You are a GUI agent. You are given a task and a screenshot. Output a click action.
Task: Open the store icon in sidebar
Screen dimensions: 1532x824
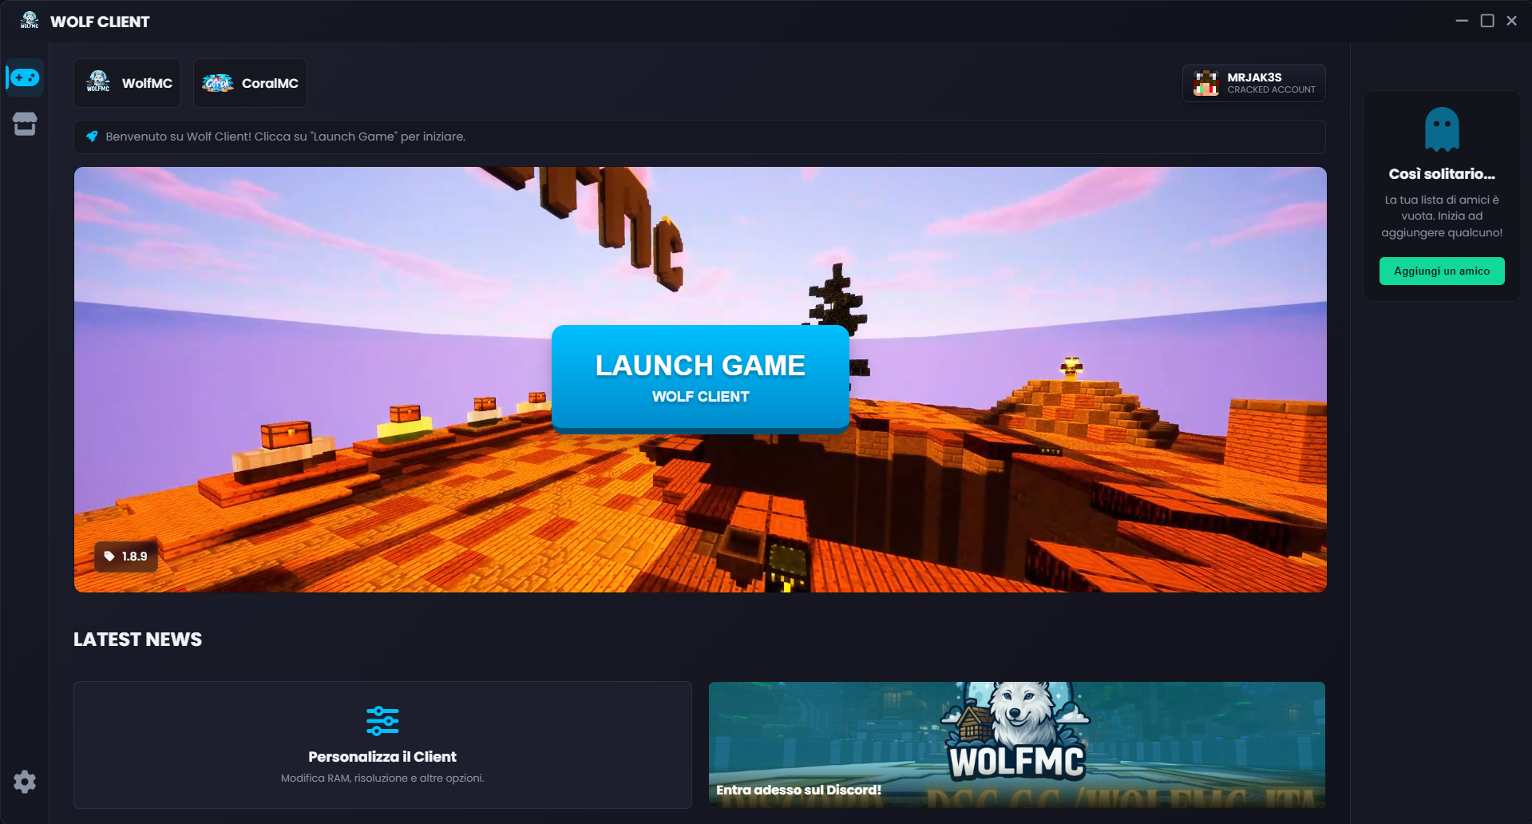tap(25, 124)
